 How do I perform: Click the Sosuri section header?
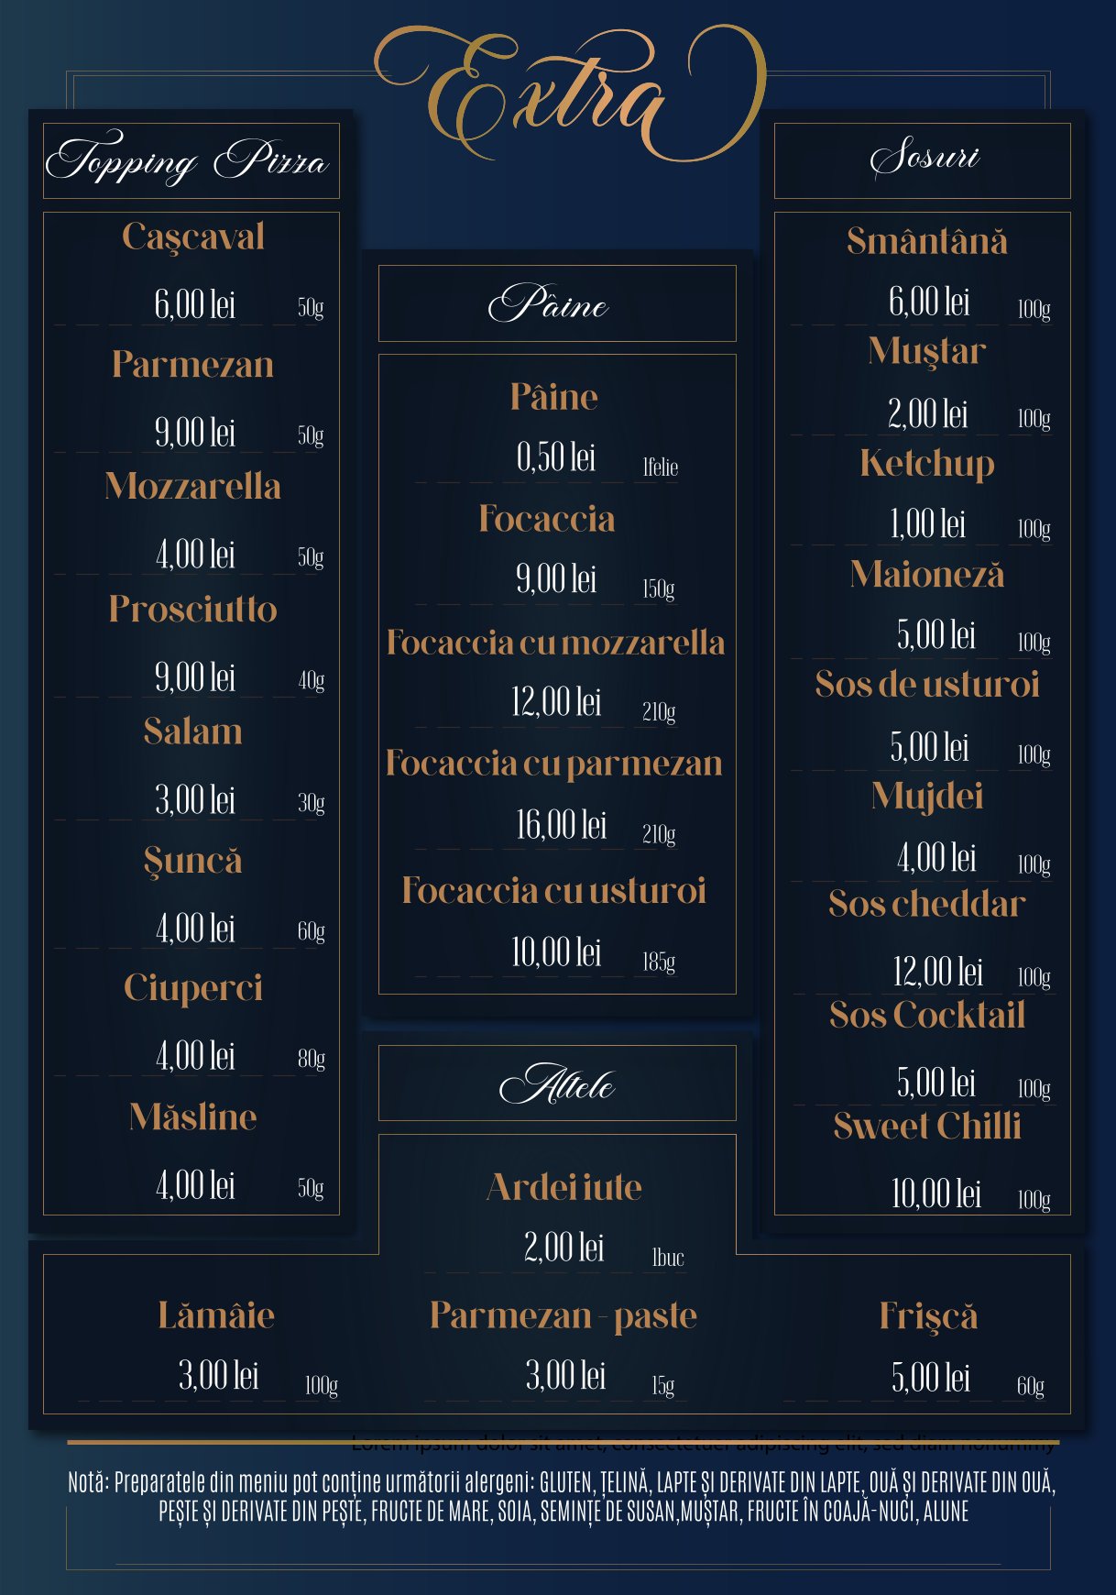point(923,160)
